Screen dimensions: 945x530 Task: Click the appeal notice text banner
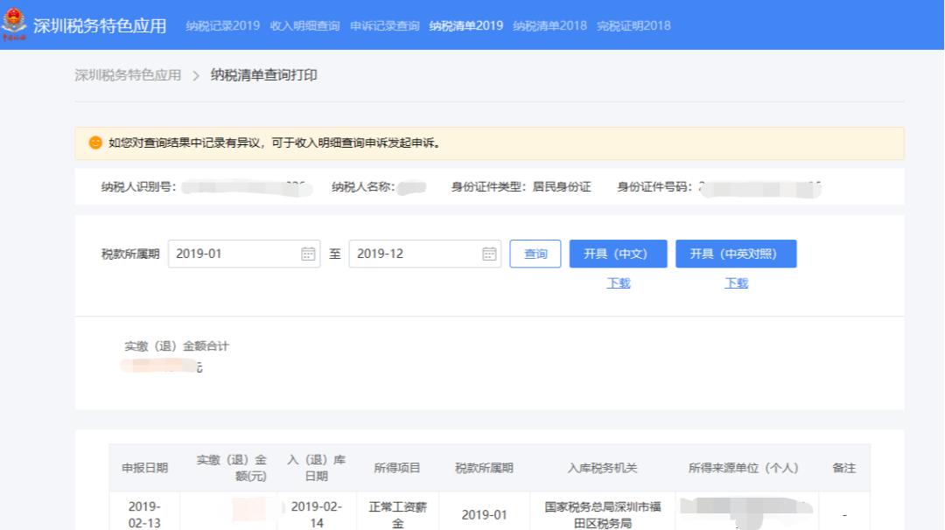point(489,143)
